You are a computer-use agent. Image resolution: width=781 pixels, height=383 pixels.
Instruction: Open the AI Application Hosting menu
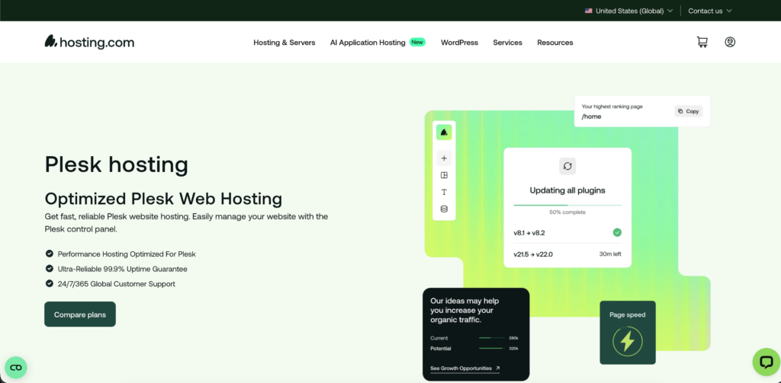pyautogui.click(x=368, y=43)
